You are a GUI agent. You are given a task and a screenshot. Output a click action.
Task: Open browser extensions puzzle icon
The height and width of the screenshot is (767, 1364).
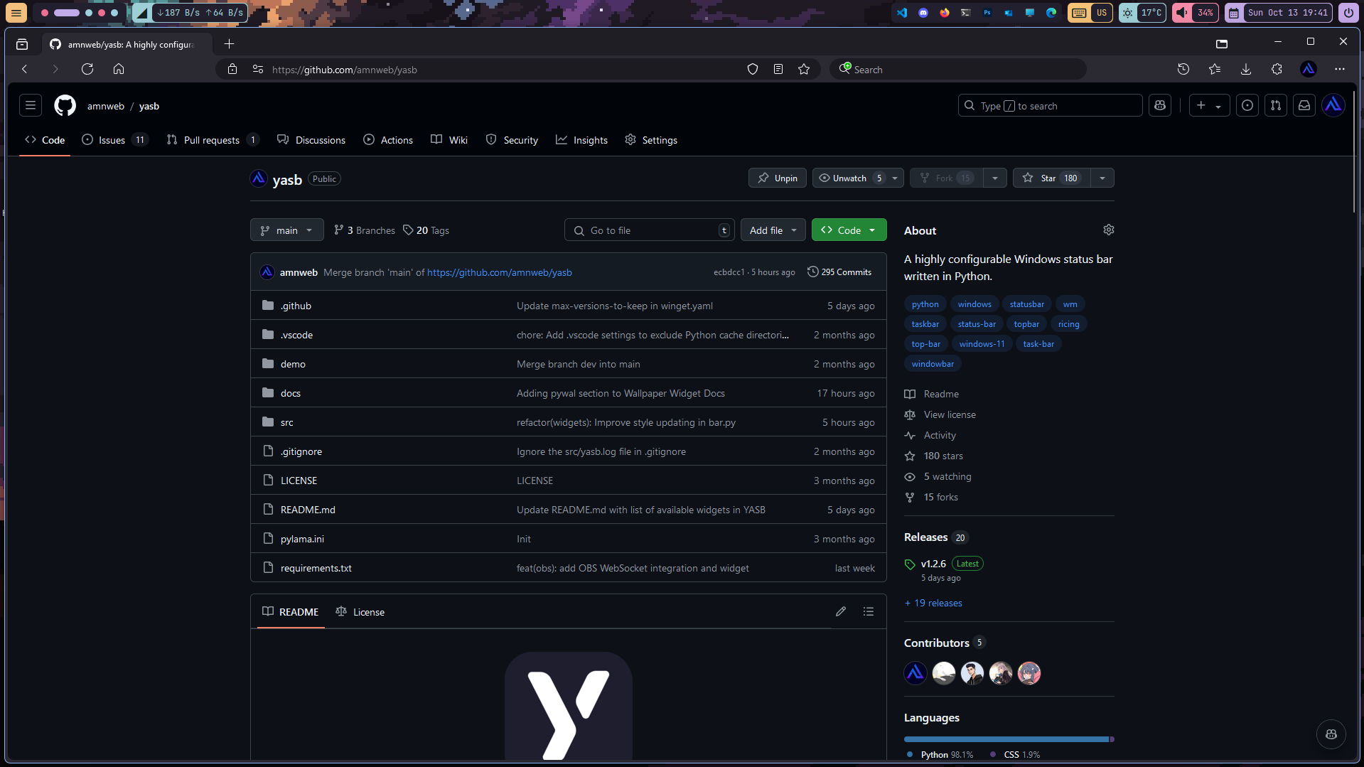tap(1277, 69)
